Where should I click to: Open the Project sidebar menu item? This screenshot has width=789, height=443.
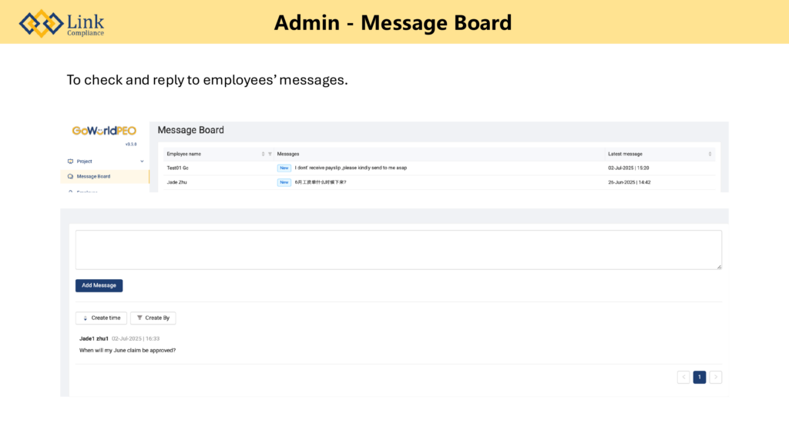click(85, 162)
